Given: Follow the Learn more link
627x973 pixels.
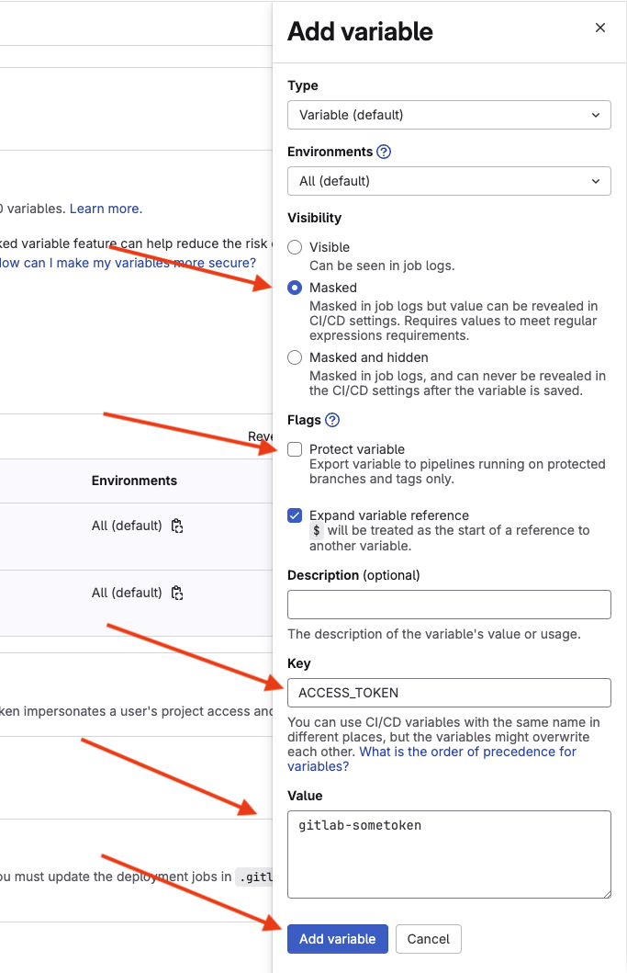Looking at the screenshot, I should [106, 209].
